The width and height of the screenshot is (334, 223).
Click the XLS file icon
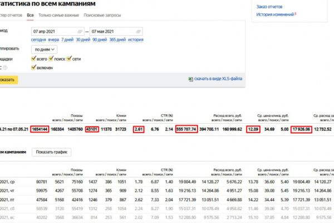point(190,79)
